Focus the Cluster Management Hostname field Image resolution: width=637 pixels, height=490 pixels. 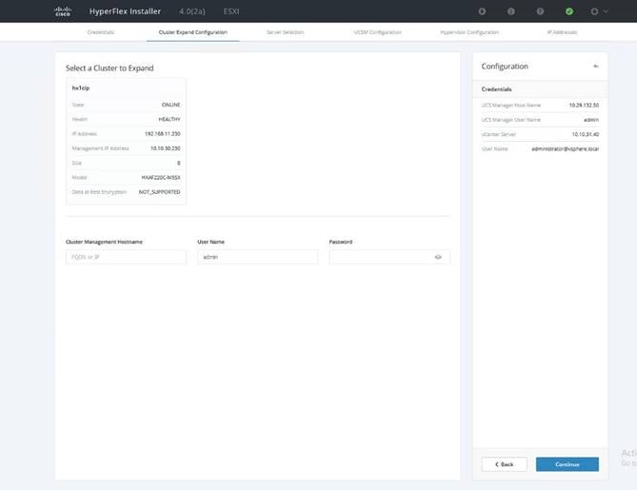click(126, 257)
